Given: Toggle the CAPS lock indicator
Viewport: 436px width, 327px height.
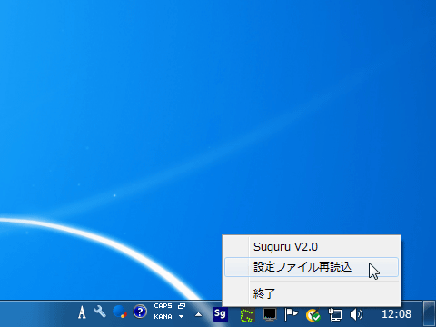Looking at the screenshot, I should (x=163, y=306).
